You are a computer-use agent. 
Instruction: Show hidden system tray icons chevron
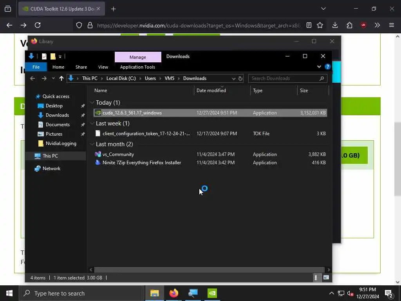(x=331, y=293)
